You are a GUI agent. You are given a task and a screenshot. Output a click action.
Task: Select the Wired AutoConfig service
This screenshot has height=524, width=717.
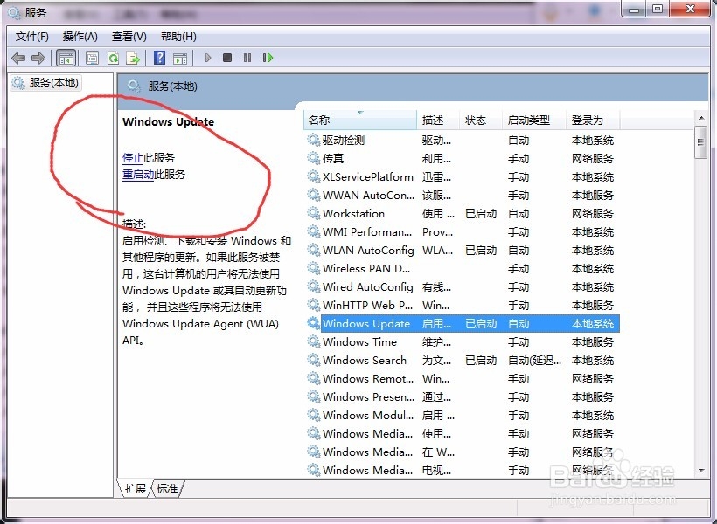(x=462, y=287)
